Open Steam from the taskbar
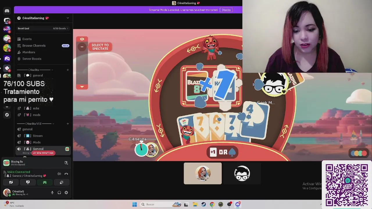The image size is (372, 209). coord(203,204)
